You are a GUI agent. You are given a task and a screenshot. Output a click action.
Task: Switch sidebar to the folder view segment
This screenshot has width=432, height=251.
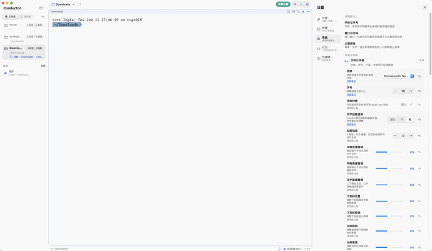click(26, 16)
